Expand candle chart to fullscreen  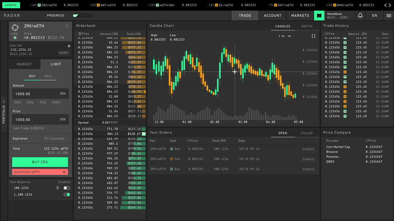point(313,36)
